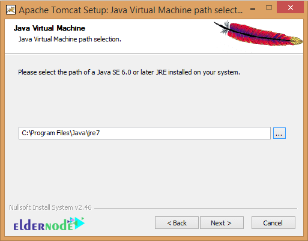Open the browse dialog with the ellipsis button
The image size is (308, 241).
pos(279,133)
